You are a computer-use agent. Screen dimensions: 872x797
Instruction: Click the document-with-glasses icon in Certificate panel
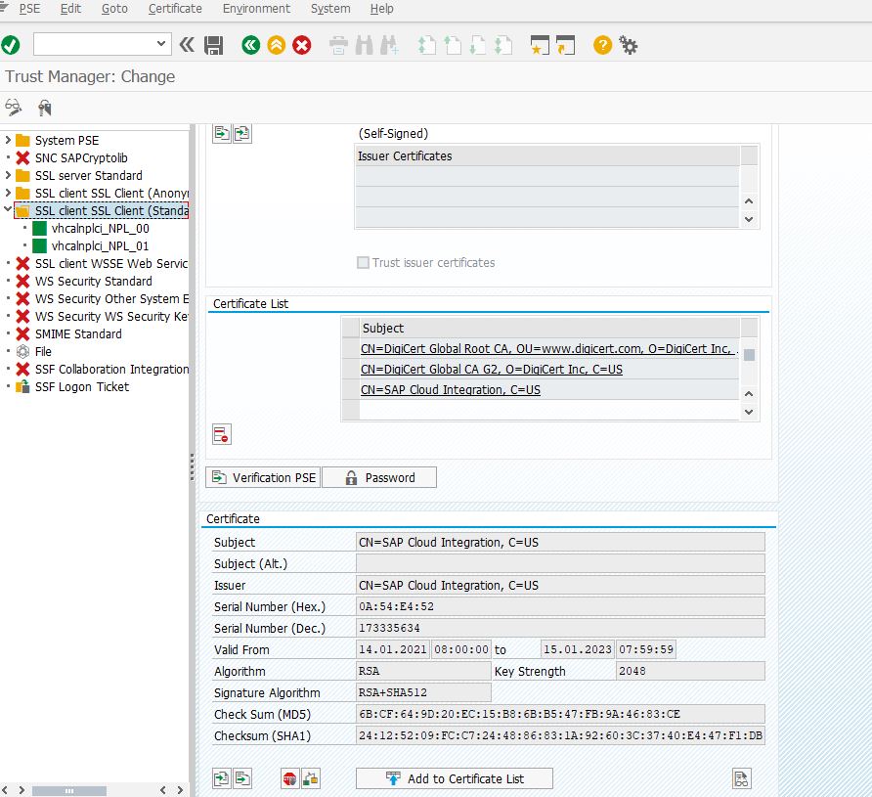(x=742, y=778)
